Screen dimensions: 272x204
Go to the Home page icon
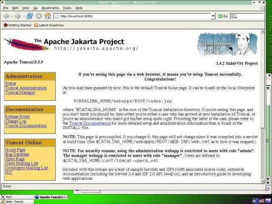[x=48, y=16]
